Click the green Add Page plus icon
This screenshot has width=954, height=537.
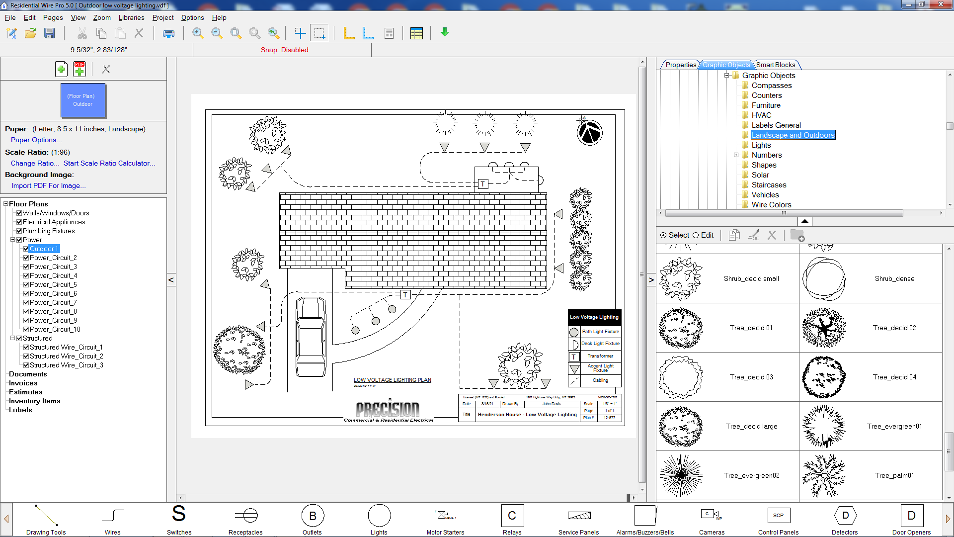click(x=61, y=69)
